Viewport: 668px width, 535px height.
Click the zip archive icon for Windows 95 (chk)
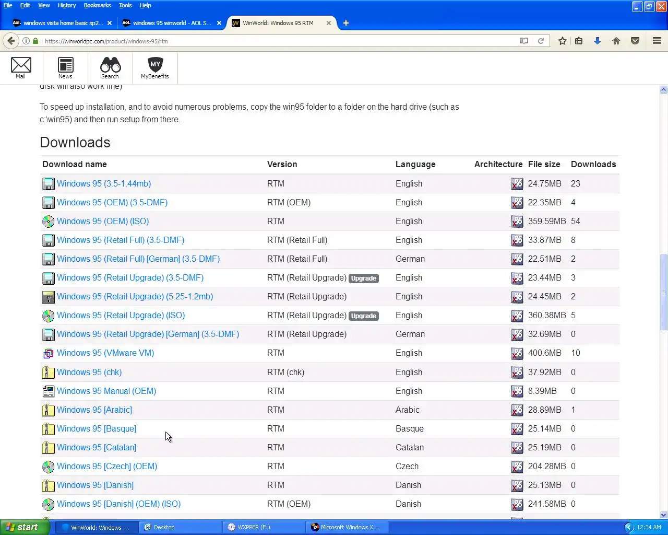click(x=48, y=373)
